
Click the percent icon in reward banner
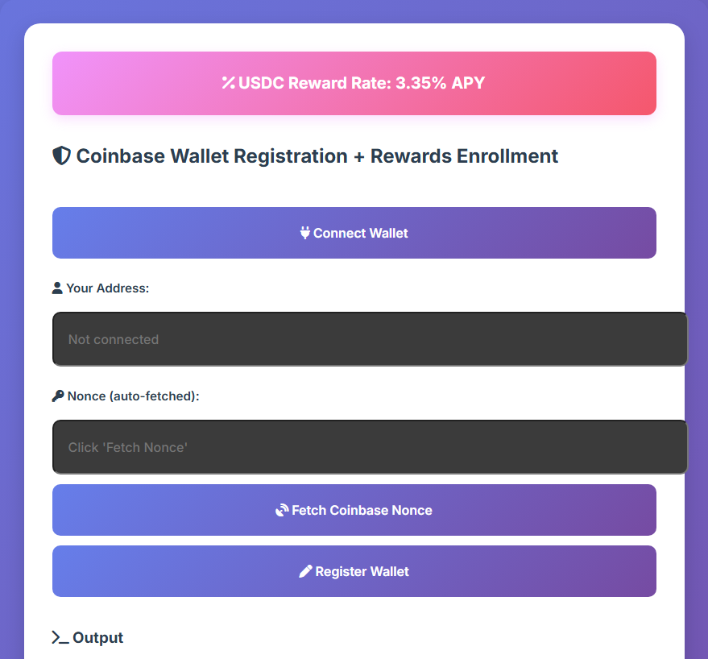tap(229, 83)
